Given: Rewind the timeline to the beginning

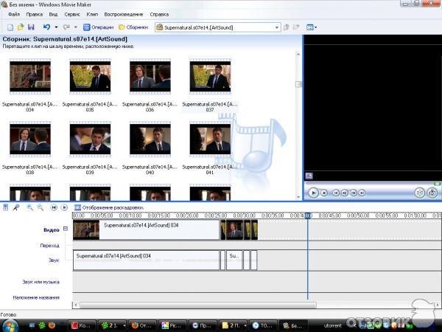Looking at the screenshot, I should tap(54, 207).
